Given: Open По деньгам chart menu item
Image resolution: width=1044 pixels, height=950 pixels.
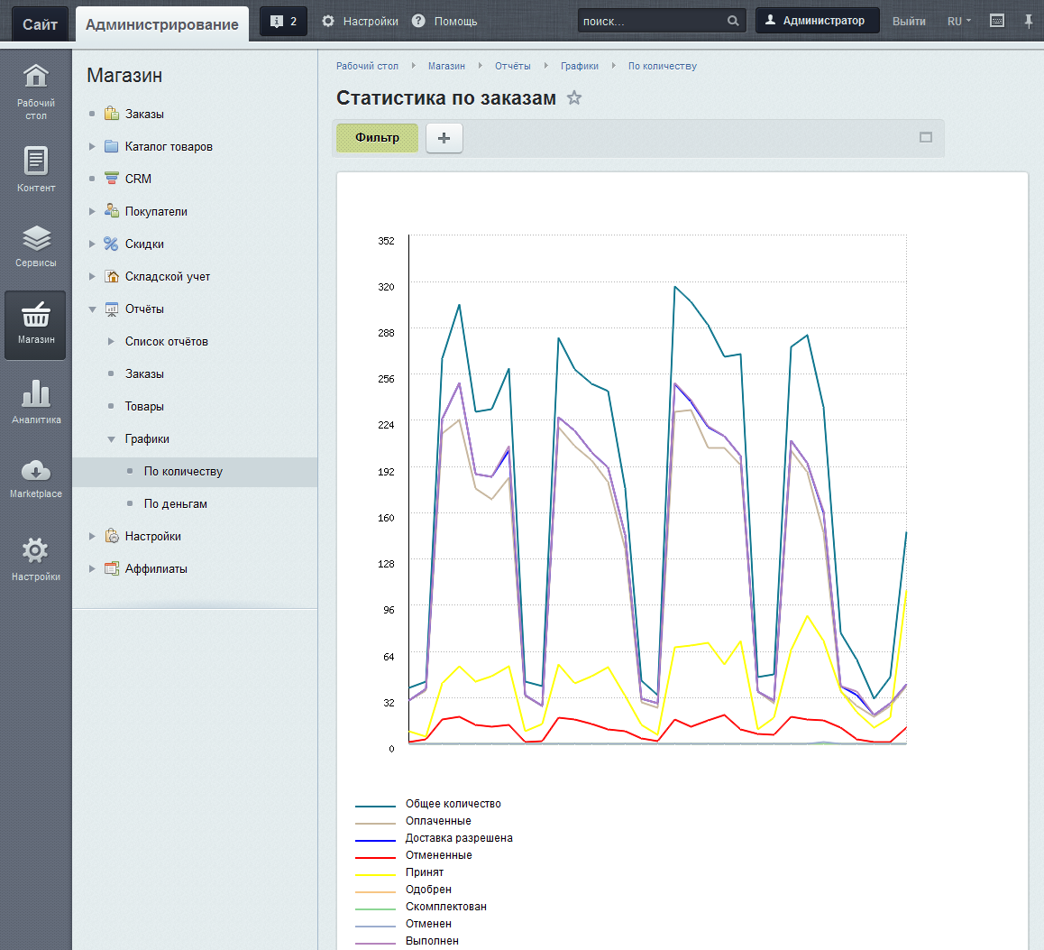Looking at the screenshot, I should [x=175, y=503].
